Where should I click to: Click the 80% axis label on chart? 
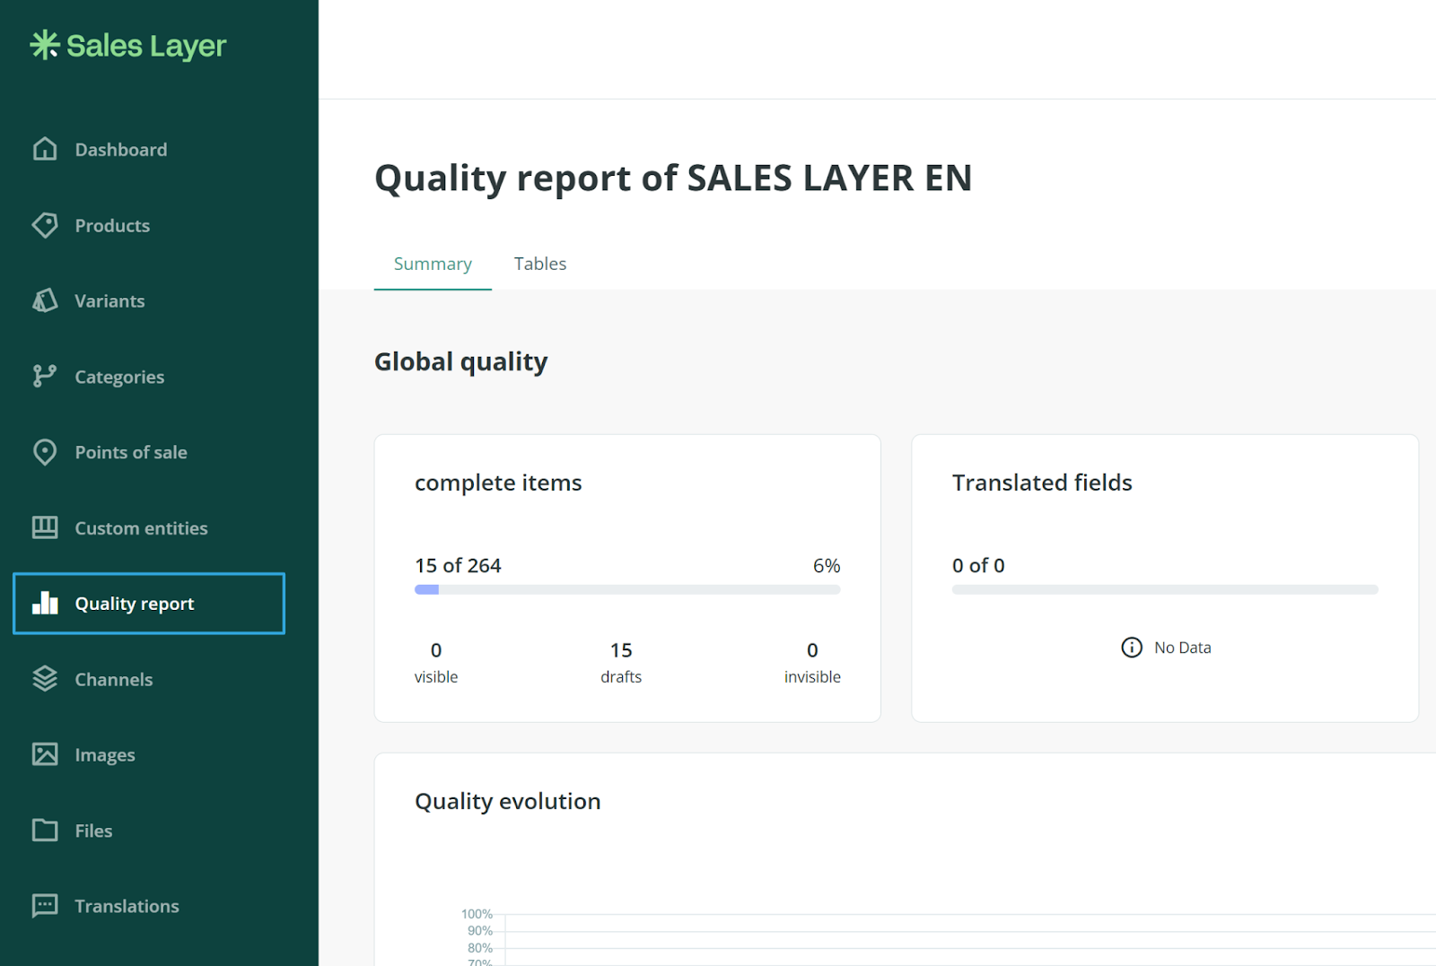click(479, 948)
